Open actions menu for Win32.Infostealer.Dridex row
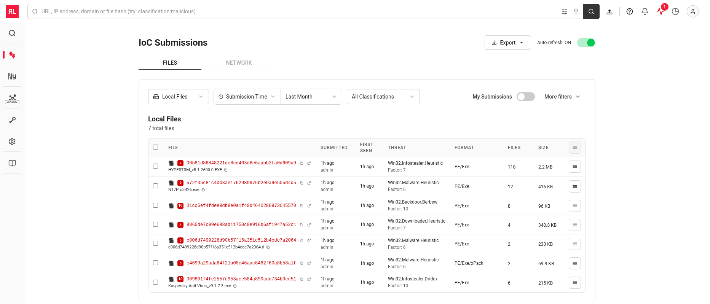This screenshot has width=710, height=304. click(x=575, y=283)
